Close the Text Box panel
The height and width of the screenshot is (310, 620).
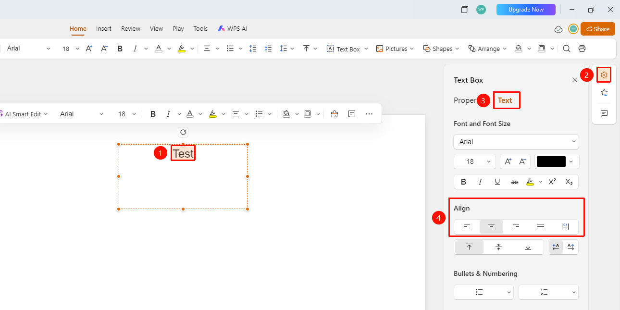point(575,80)
